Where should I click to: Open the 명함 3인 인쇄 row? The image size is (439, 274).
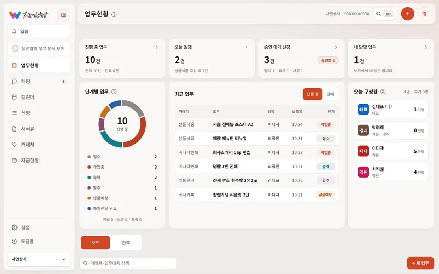[x=256, y=167]
